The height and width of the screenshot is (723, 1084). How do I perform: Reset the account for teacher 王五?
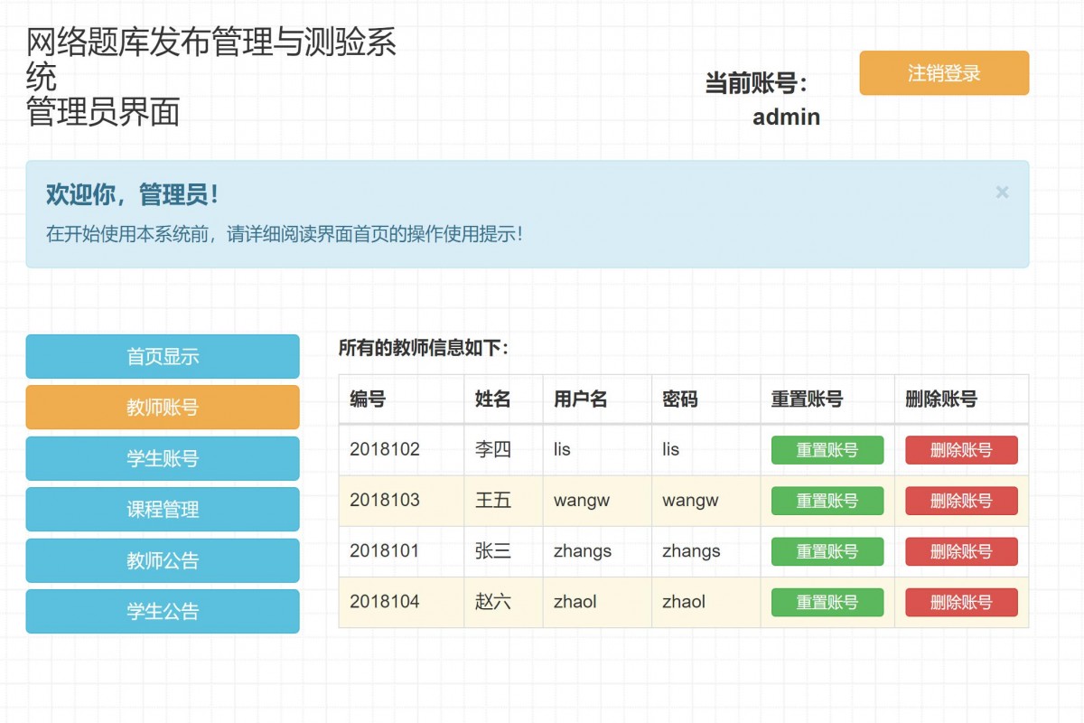click(x=827, y=501)
